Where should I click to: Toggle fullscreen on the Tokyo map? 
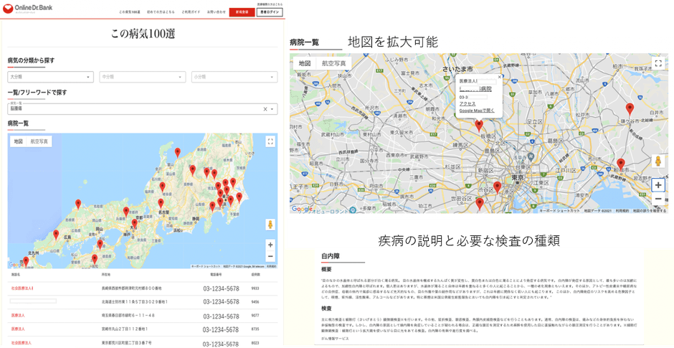pyautogui.click(x=658, y=63)
